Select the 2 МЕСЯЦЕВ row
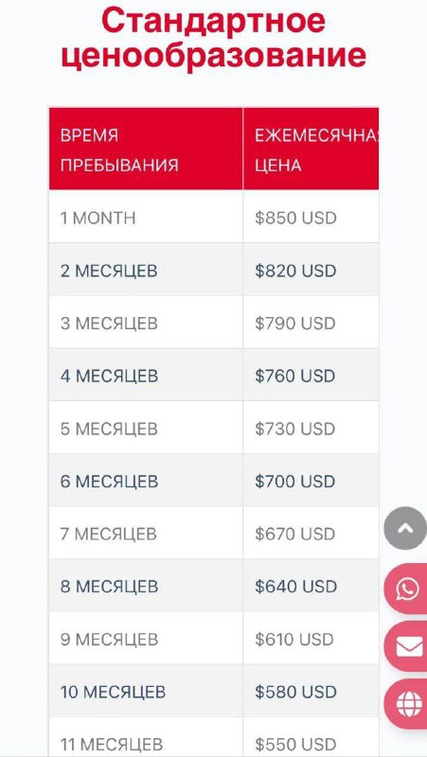The image size is (427, 757). point(214,270)
